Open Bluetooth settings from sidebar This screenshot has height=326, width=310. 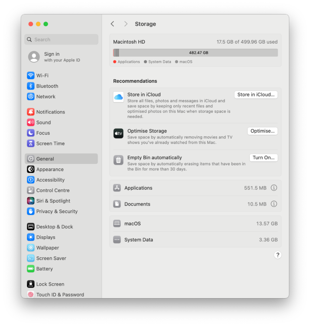[x=47, y=86]
